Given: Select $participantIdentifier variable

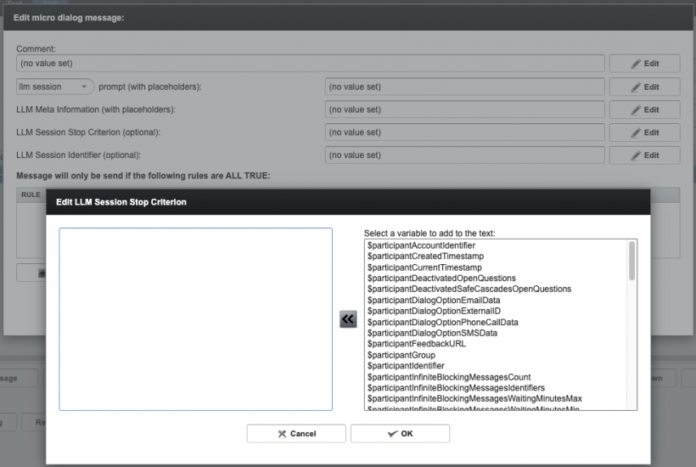Looking at the screenshot, I should click(406, 366).
